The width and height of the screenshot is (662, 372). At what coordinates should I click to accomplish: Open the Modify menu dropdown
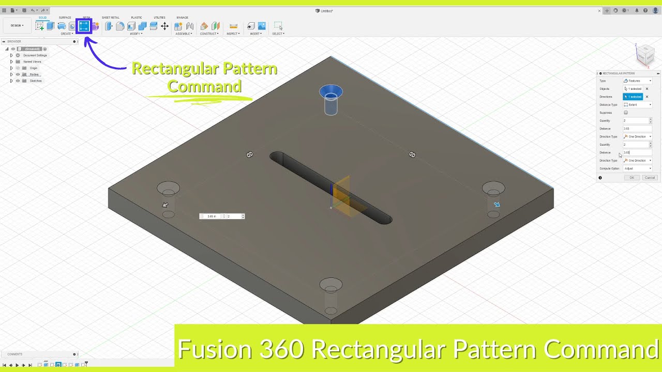pyautogui.click(x=136, y=34)
